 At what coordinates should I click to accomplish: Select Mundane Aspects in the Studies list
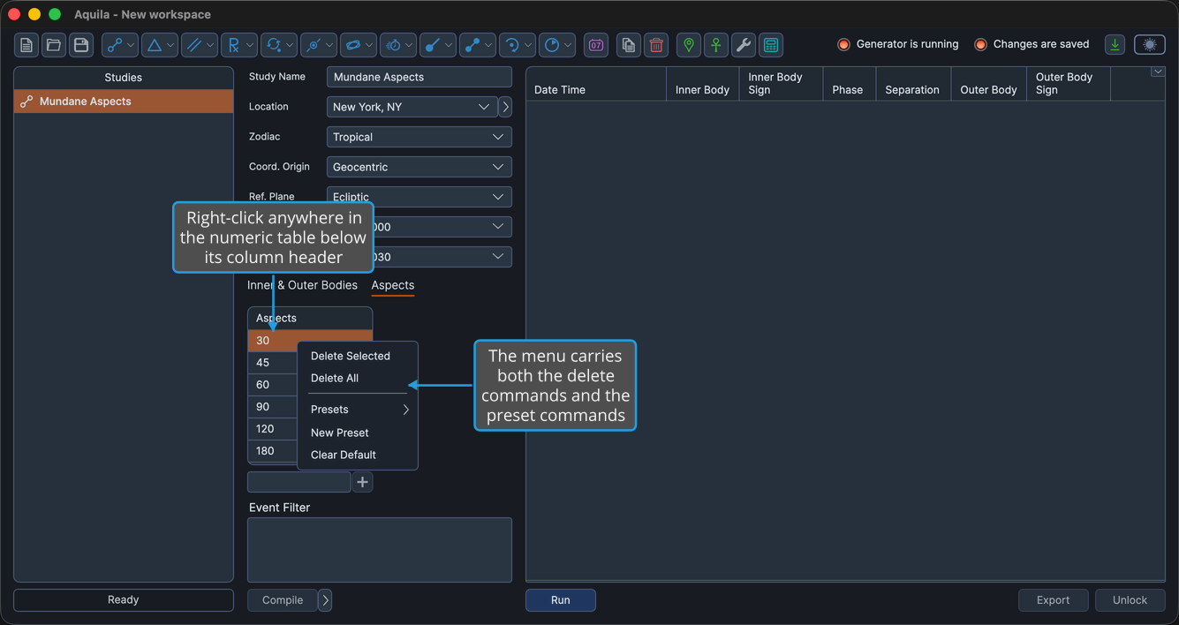point(124,102)
